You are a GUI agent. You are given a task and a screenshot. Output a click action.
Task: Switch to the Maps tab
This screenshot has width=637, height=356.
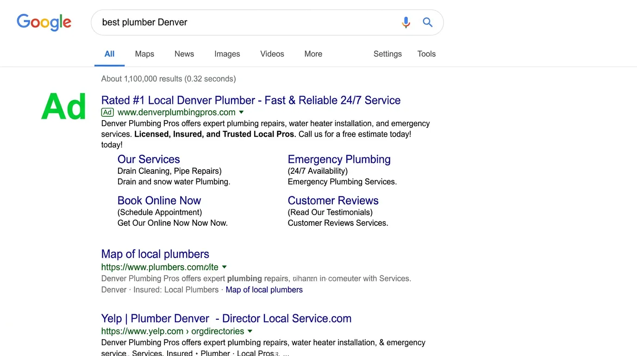point(144,54)
